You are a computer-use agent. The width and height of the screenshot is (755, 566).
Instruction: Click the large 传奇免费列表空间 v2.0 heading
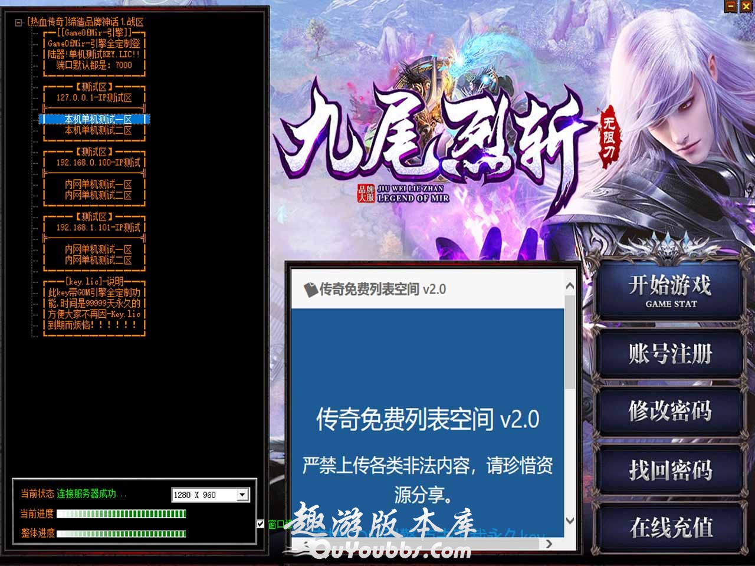click(x=428, y=420)
